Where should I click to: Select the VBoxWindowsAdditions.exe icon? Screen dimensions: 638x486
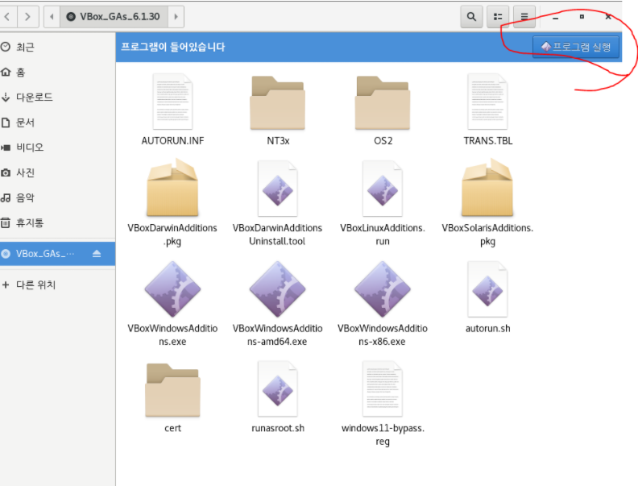172,289
